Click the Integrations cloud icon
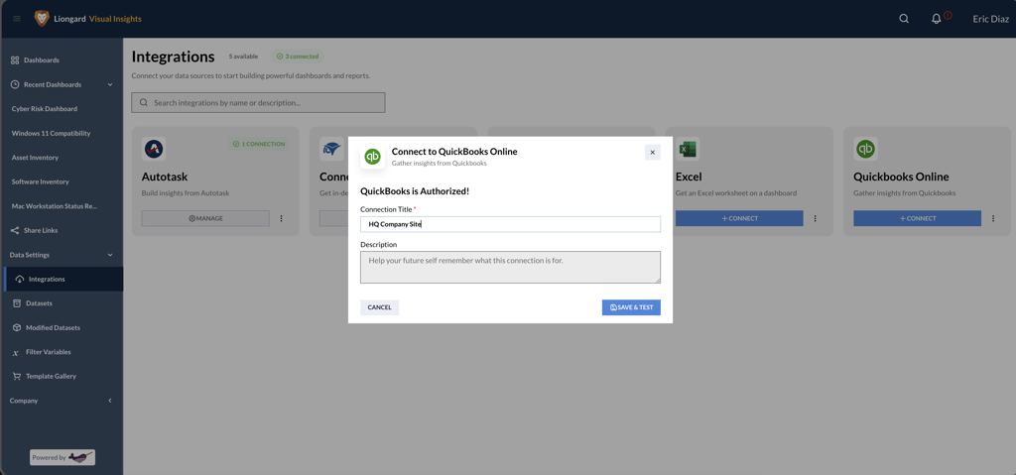This screenshot has width=1016, height=475. click(x=20, y=280)
